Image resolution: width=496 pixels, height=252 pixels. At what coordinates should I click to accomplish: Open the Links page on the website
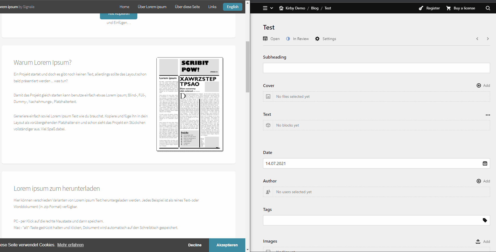coord(212,7)
